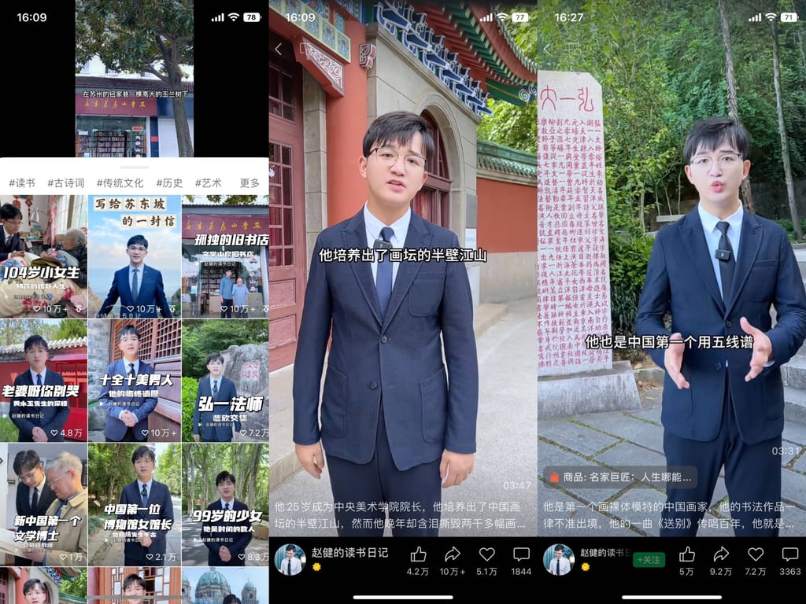The width and height of the screenshot is (806, 604).
Task: Tap the heart count 8.3万 on 99岁的少女 thumbnail
Action: pos(254,557)
